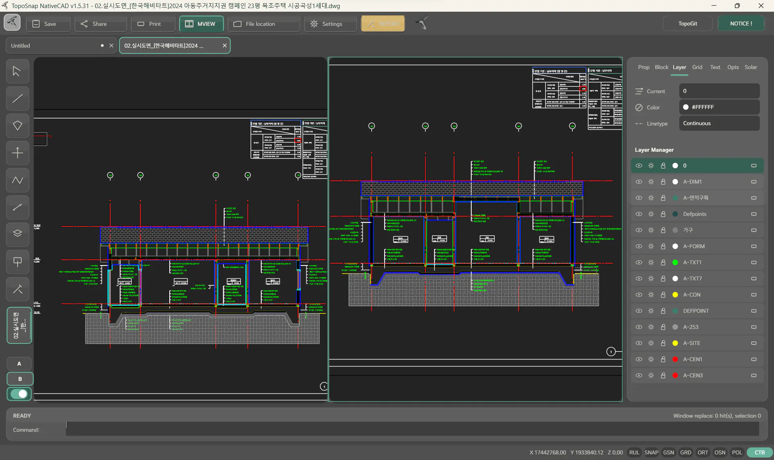Click the Command input field
This screenshot has height=460, width=774.
(412, 429)
